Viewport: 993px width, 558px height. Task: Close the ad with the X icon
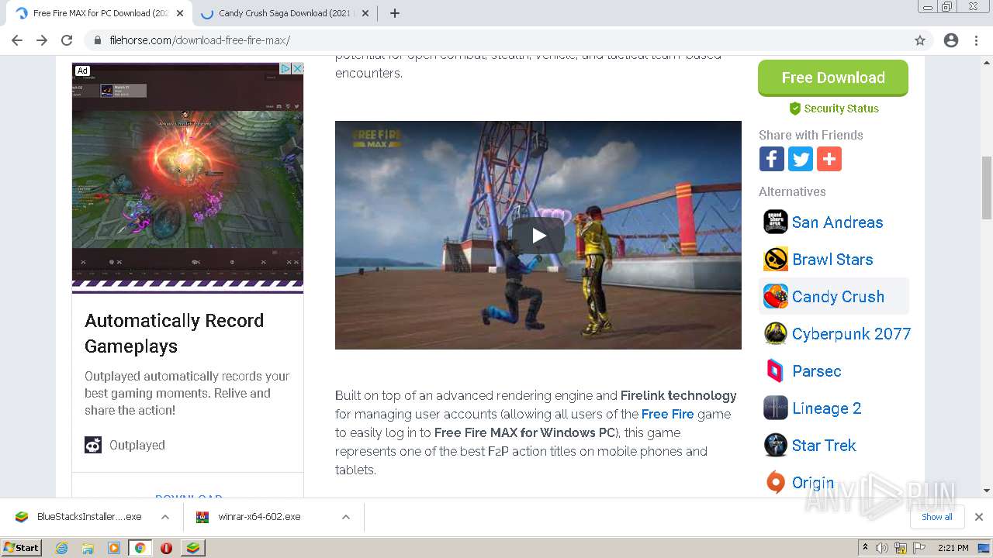tap(297, 69)
